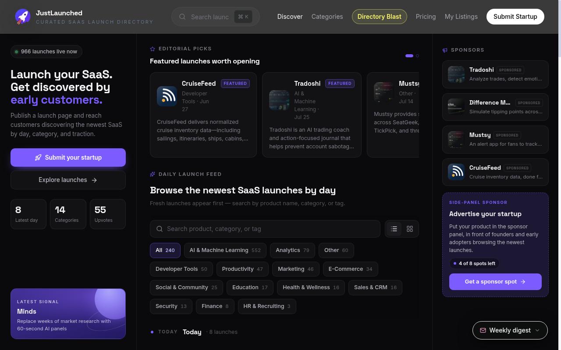
Task: Filter by Other category
Action: 336,250
